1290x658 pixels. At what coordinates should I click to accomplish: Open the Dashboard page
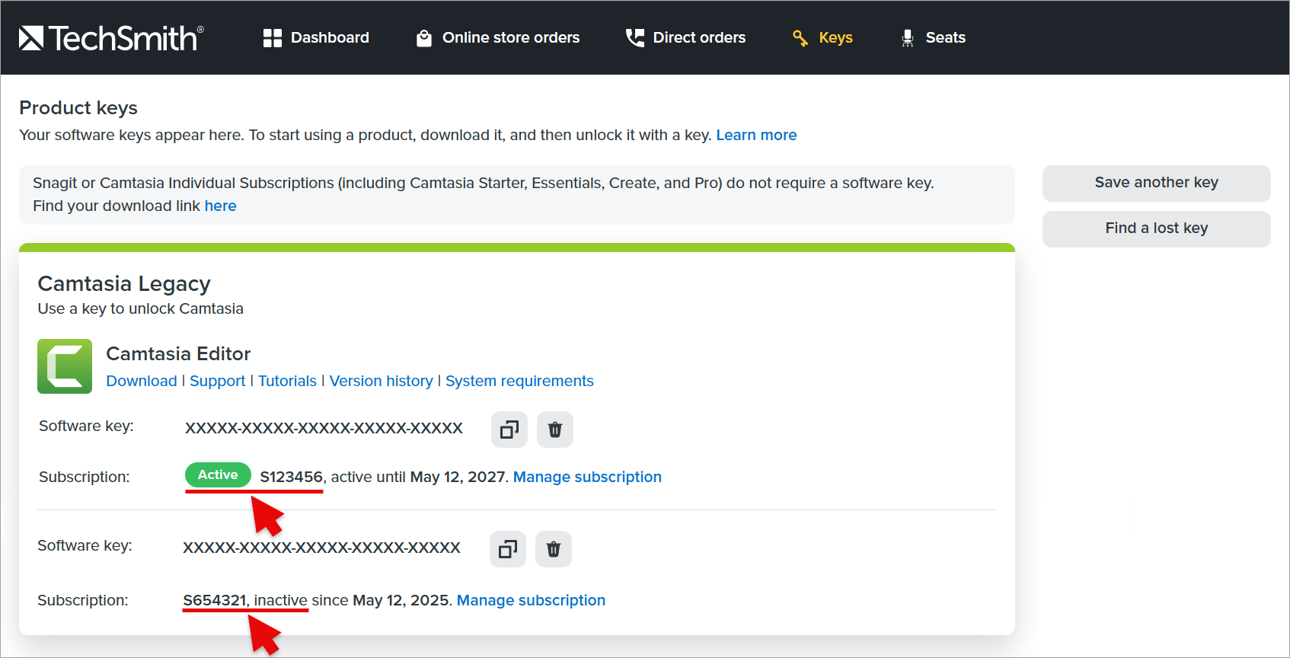[x=316, y=38]
